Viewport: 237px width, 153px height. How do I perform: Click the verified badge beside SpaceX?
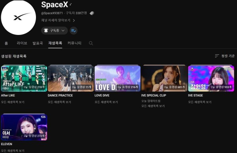[x=71, y=4]
